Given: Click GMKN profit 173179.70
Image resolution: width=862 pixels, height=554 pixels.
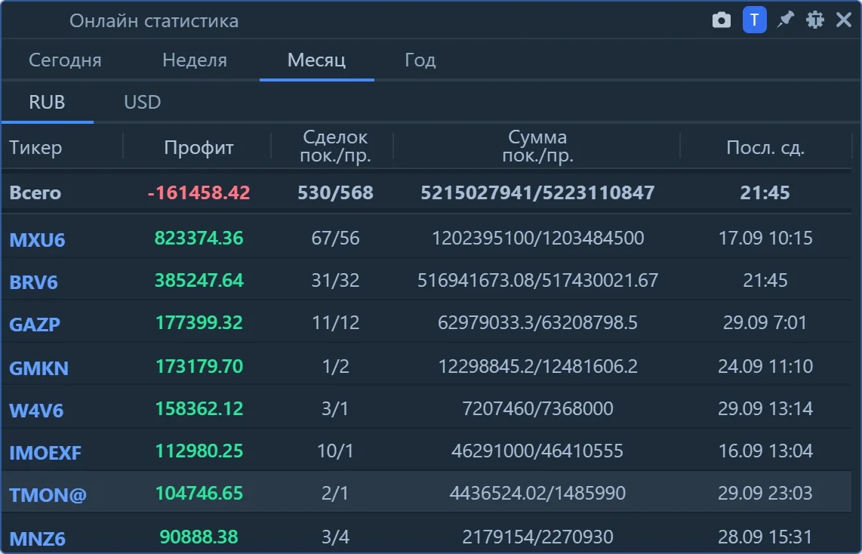Looking at the screenshot, I should pyautogui.click(x=199, y=366).
